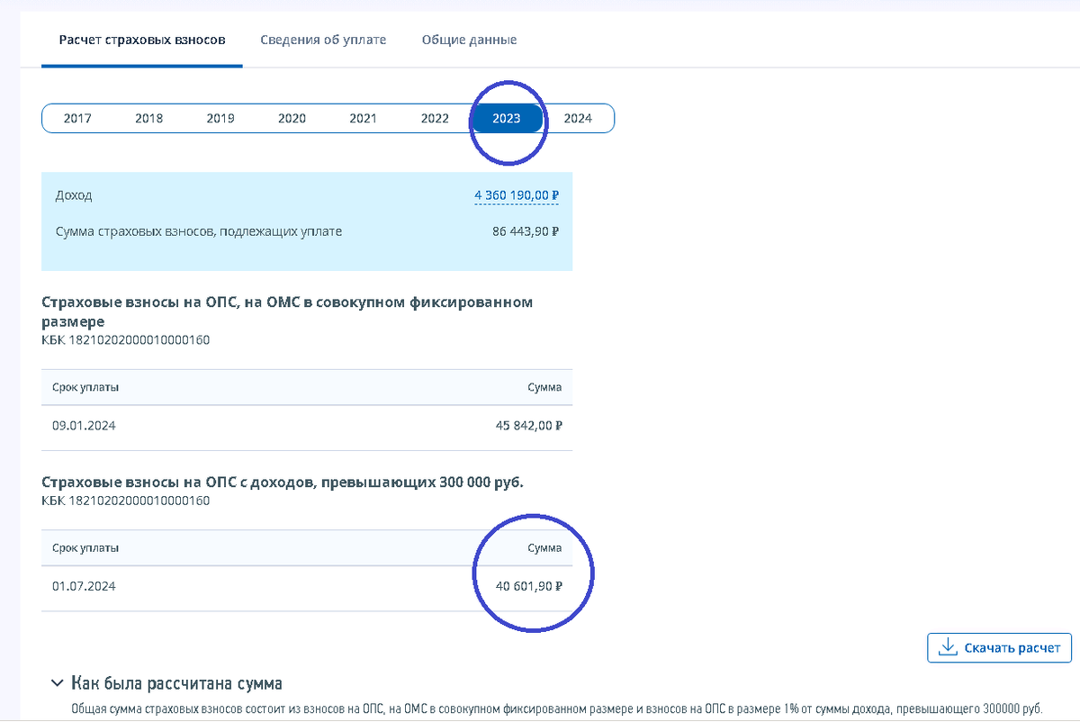Click the total contributions value 86 443,90 ₽
1080x722 pixels.
[526, 231]
